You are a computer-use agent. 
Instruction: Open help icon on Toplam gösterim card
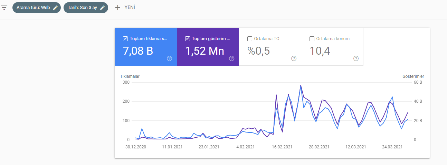[x=231, y=58]
